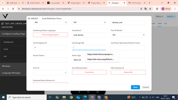Launch Microsoft Edge from the taskbar
Viewport: 178px width, 100px height.
tap(85, 97)
